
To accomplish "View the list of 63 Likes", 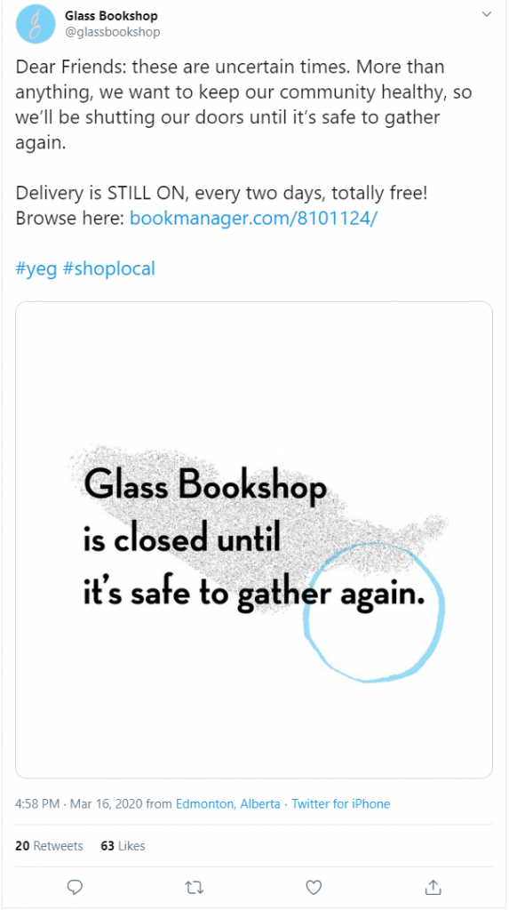I will pyautogui.click(x=123, y=846).
